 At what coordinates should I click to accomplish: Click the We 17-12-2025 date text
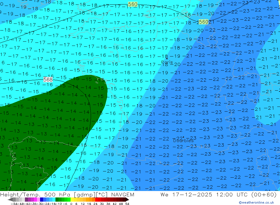click(x=186, y=194)
